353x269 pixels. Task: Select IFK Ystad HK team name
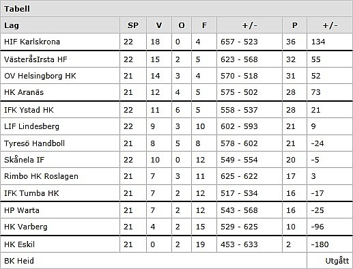tap(29, 110)
